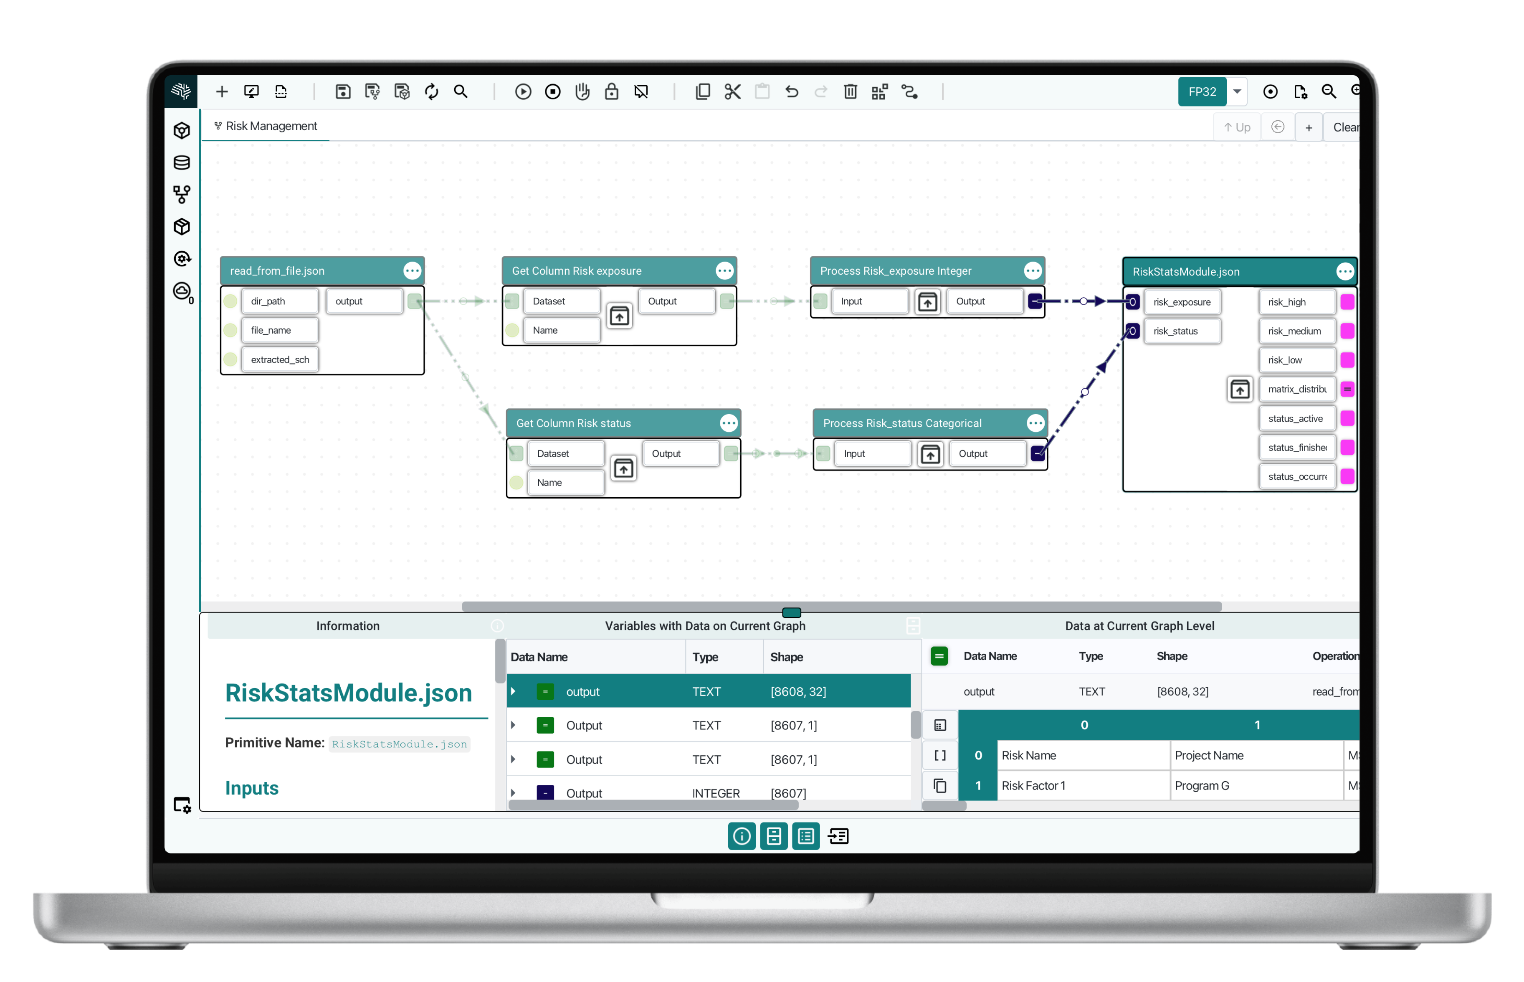Select the run/play execution icon in the toolbar
Screen dimensions: 1524x982
(523, 91)
